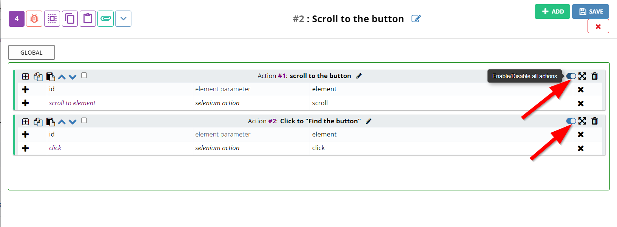Click the copy icon in top toolbar
The height and width of the screenshot is (227, 617).
(70, 19)
